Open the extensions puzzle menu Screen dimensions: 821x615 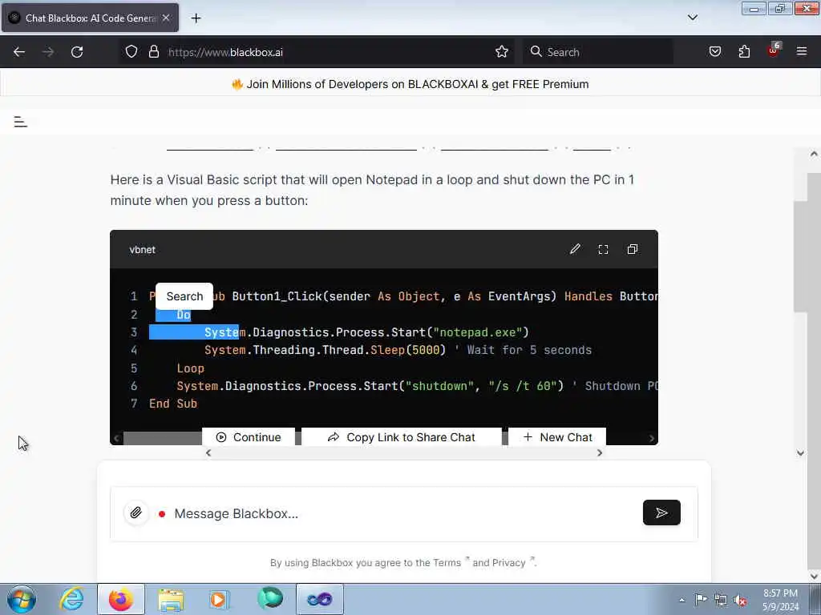point(744,52)
